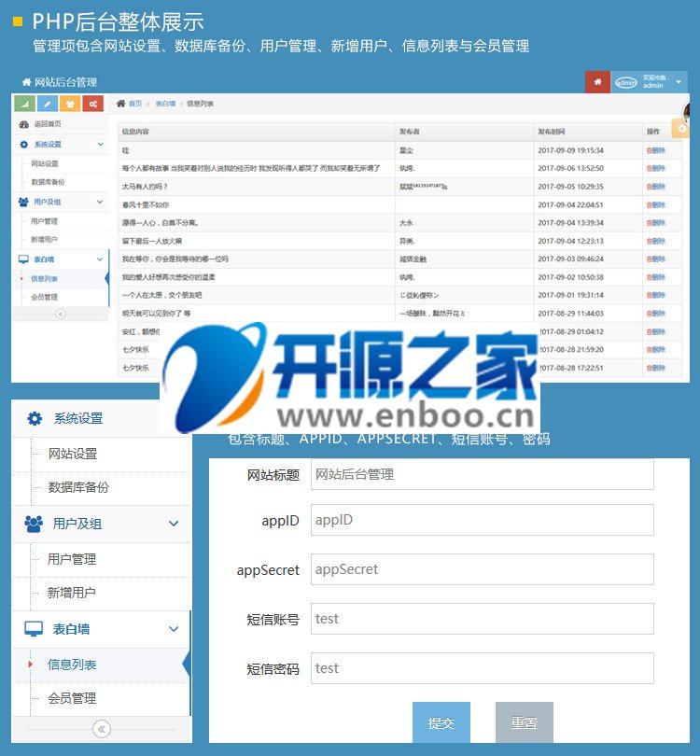Click small sidebar 系统设置 gear icon
This screenshot has width=700, height=756.
point(24,144)
